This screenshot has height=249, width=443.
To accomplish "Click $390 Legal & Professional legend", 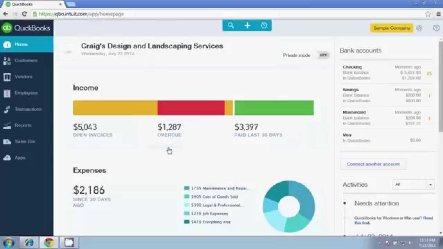I will click(x=214, y=205).
